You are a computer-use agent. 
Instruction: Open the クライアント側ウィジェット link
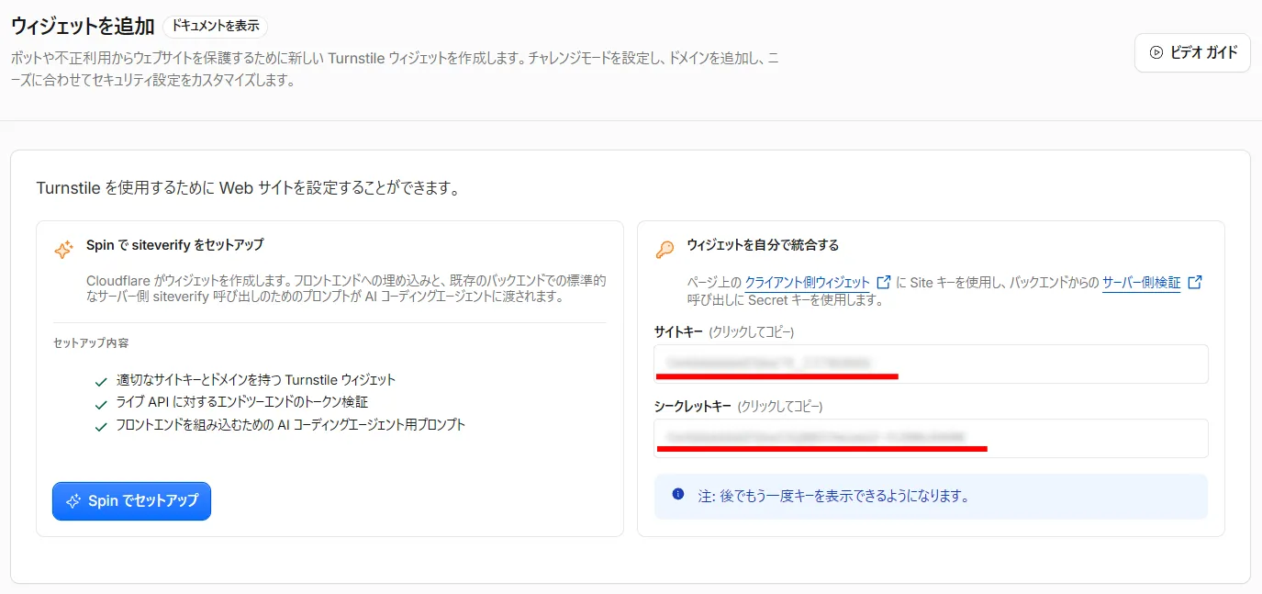pyautogui.click(x=808, y=283)
